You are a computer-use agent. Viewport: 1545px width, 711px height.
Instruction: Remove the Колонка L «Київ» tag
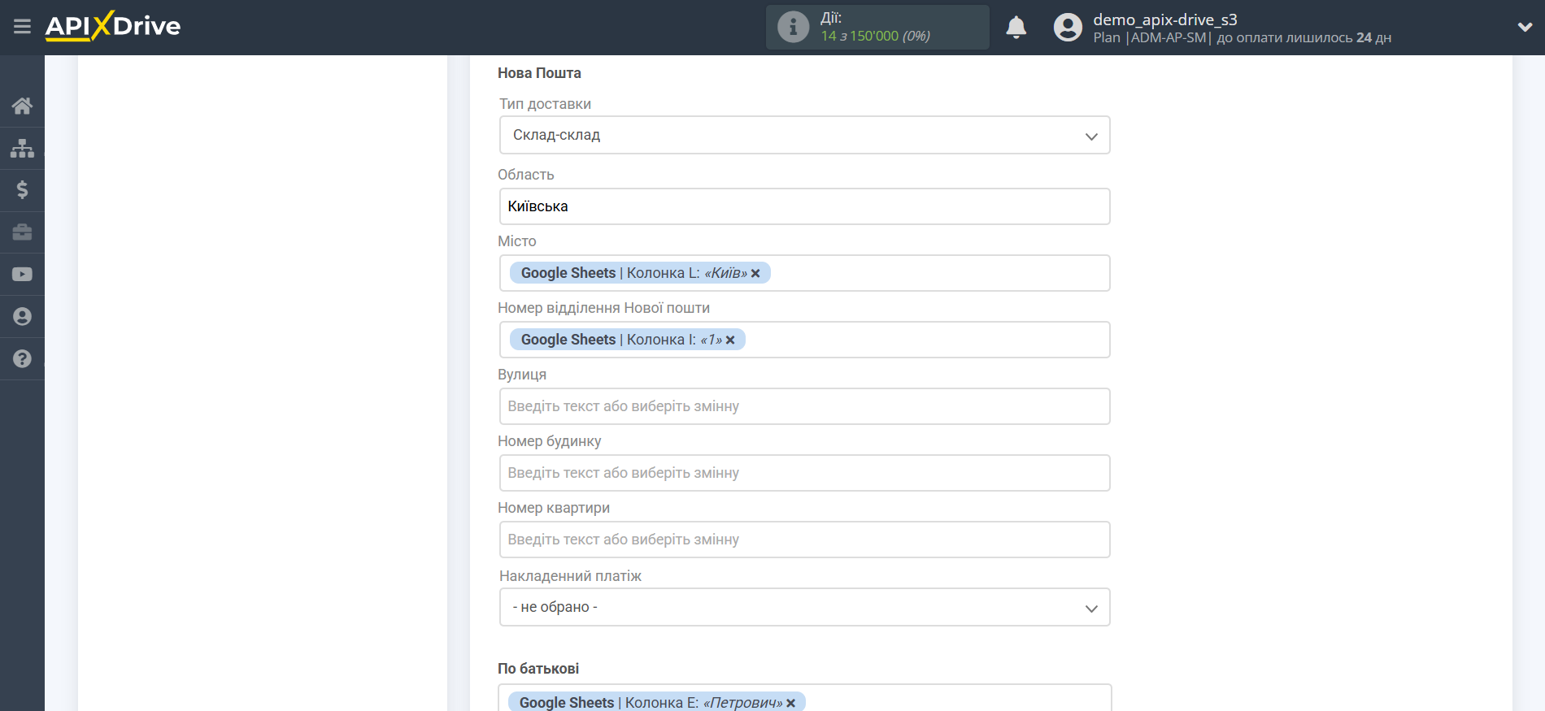point(755,274)
